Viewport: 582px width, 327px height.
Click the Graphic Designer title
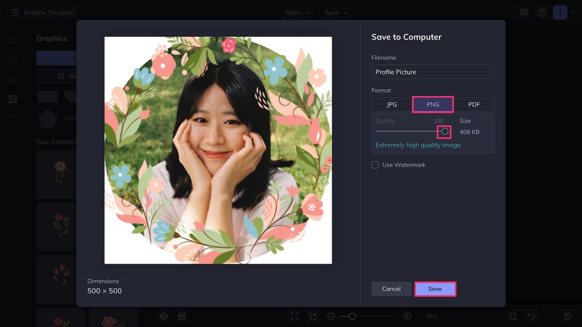49,12
